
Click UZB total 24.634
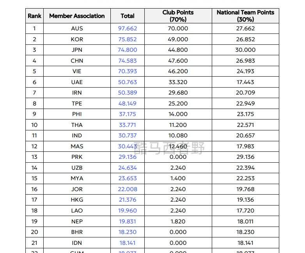click(x=128, y=168)
